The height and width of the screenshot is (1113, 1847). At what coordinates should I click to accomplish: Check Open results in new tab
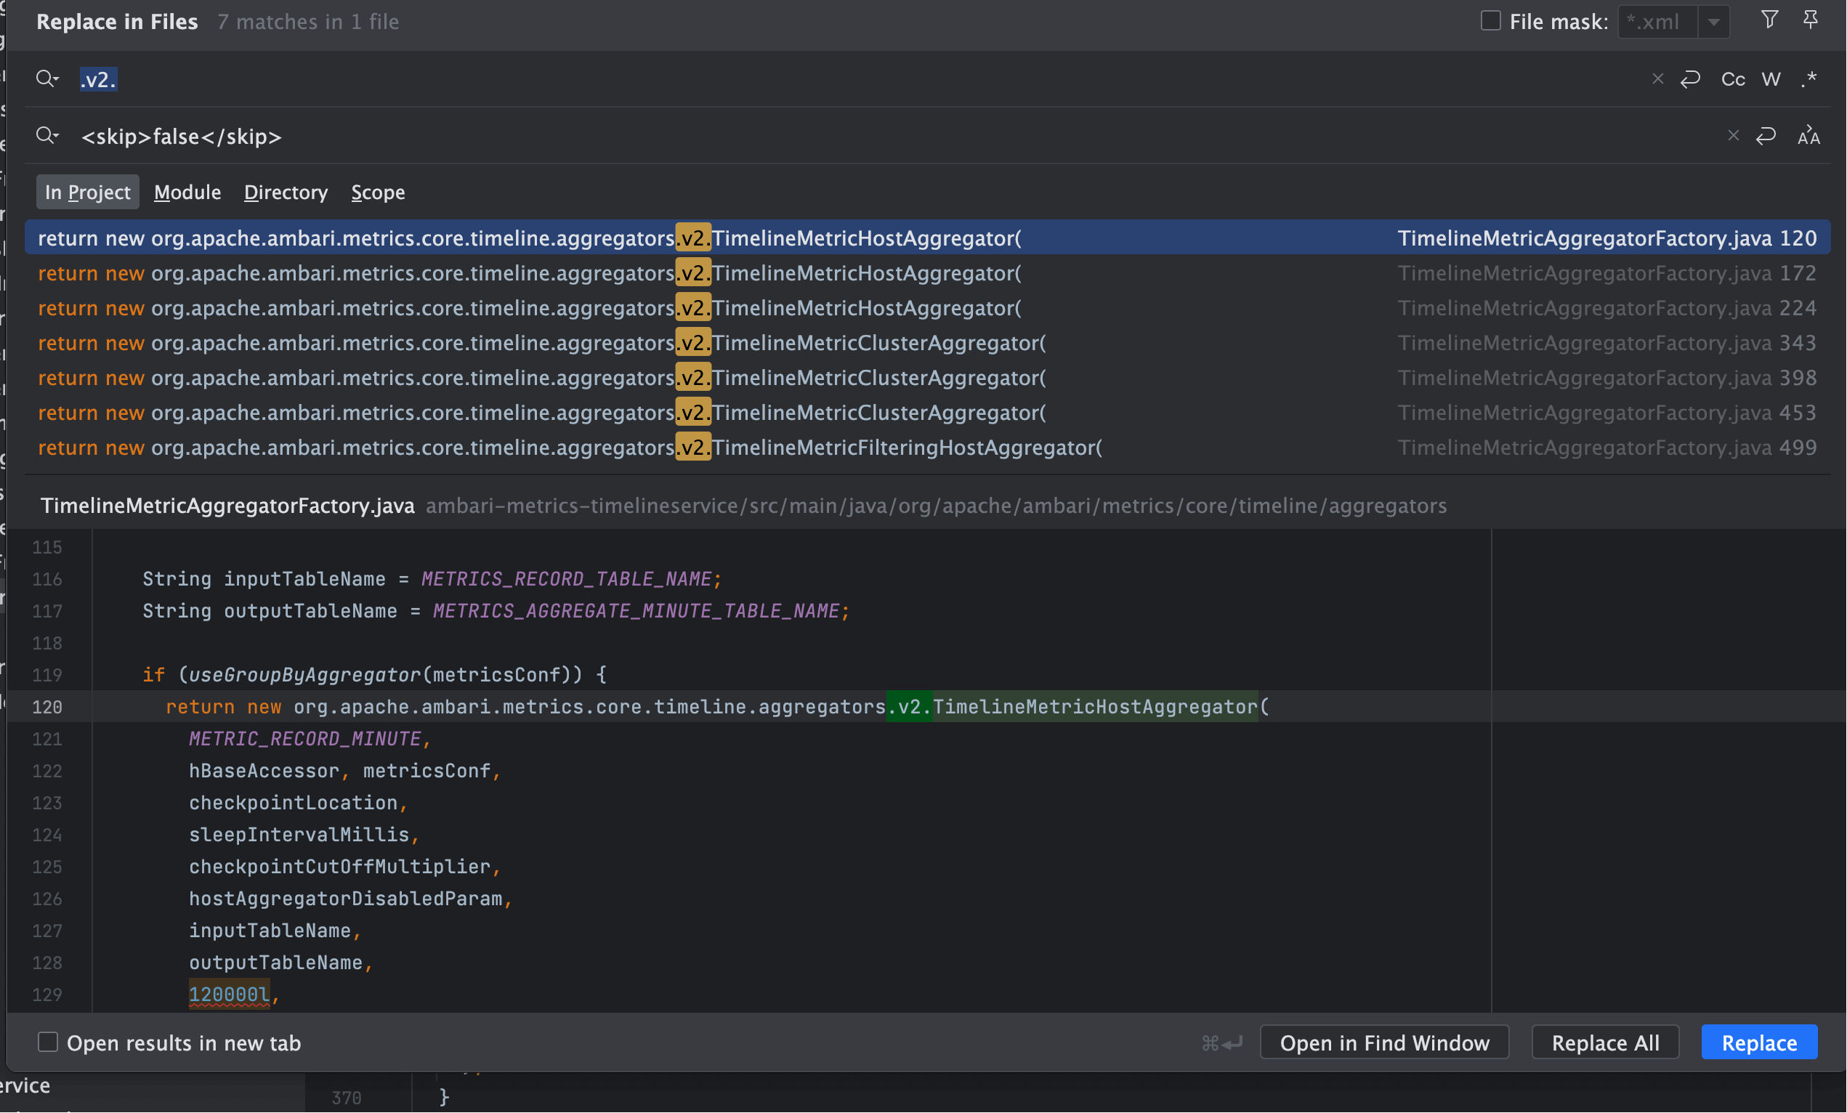click(x=48, y=1043)
